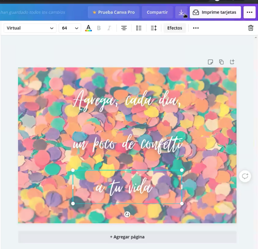Click Prueba Canva Pro button
Screen dimensions: 258x249
(114, 12)
